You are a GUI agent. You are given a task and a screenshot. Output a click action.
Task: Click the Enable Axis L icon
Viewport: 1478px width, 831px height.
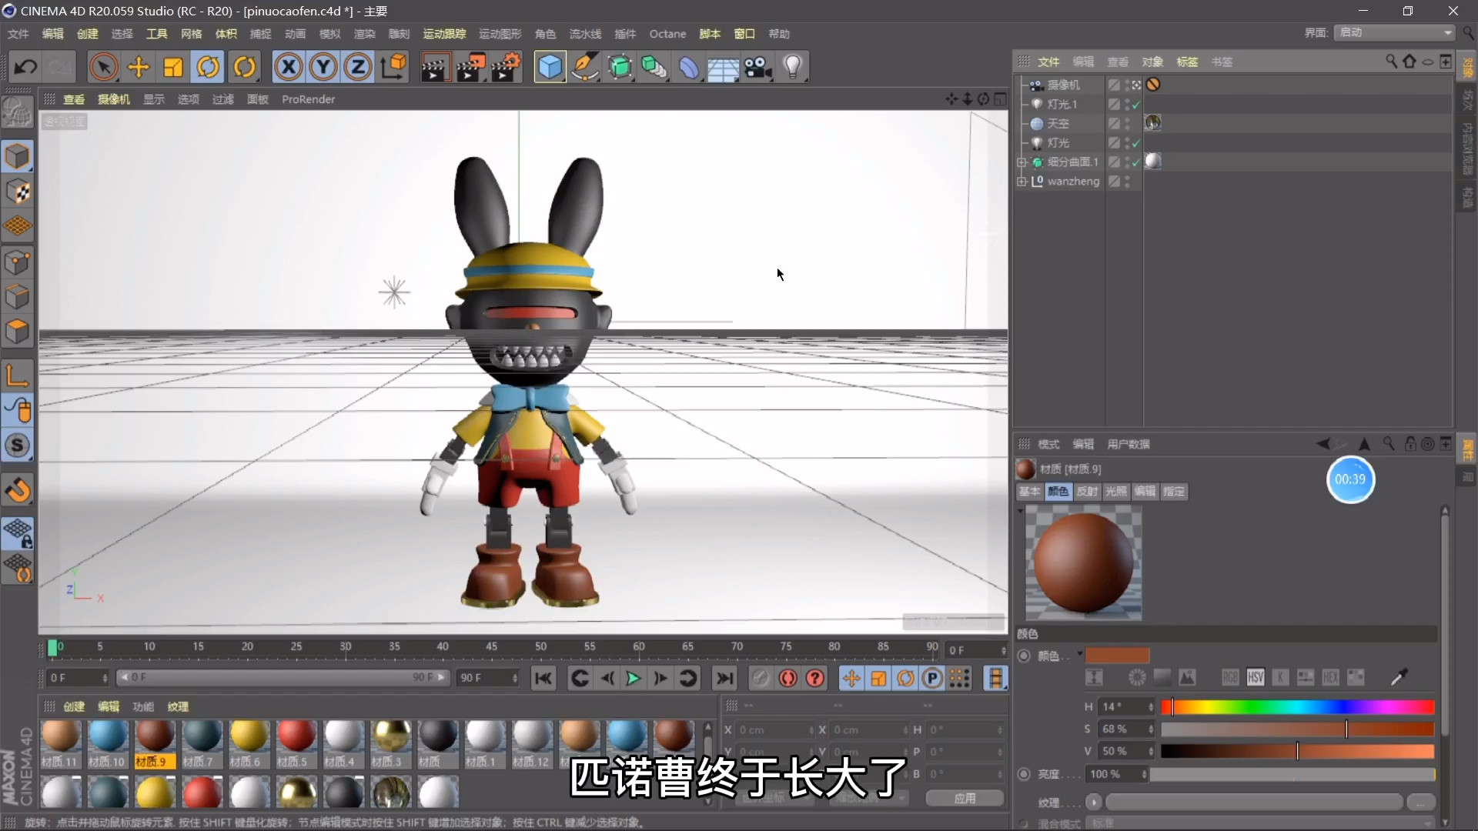(17, 375)
